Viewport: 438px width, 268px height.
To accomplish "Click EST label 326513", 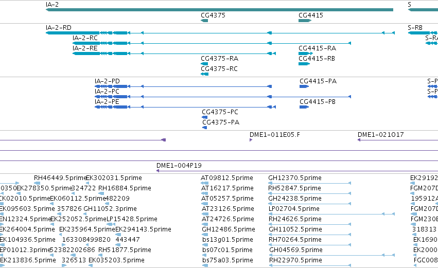I will pyautogui.click(x=74, y=260).
